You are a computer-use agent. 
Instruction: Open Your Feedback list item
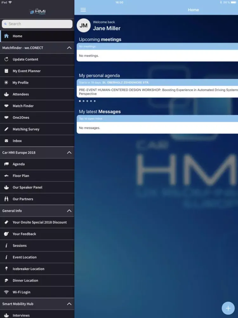(37, 234)
